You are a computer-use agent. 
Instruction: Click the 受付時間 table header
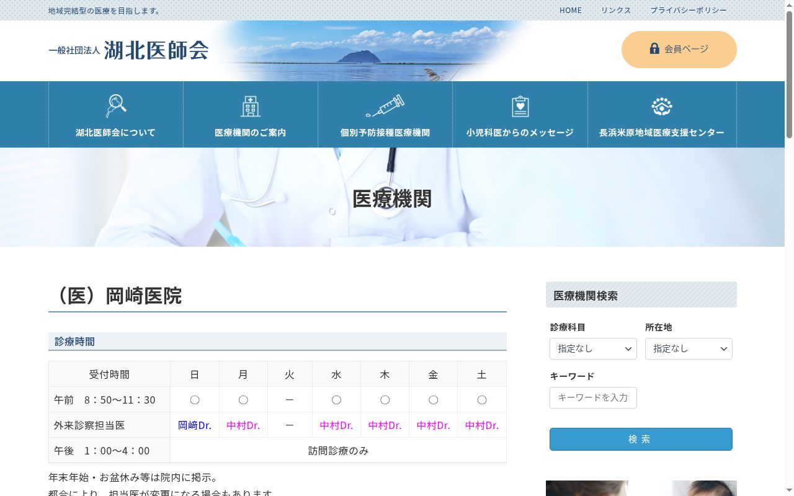[109, 374]
